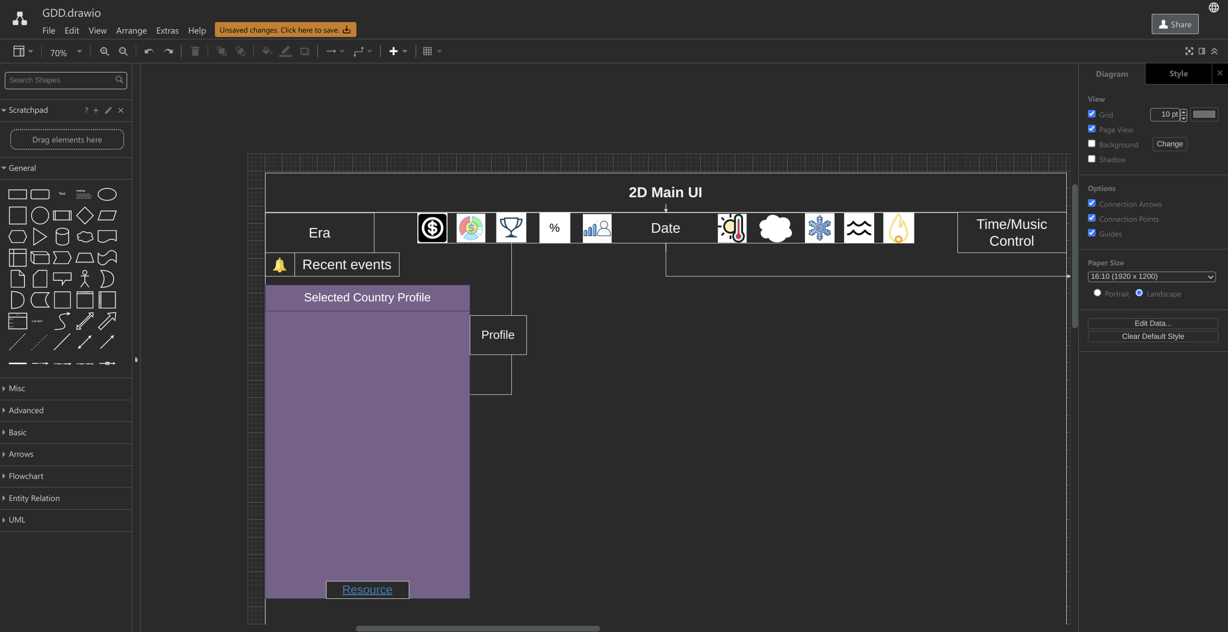Viewport: 1228px width, 632px height.
Task: Toggle the shadow toolbar icon
Action: [x=305, y=51]
